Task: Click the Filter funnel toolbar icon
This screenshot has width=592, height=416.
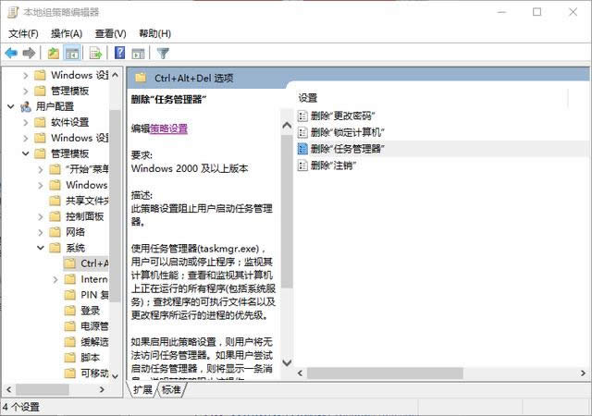Action: tap(163, 54)
